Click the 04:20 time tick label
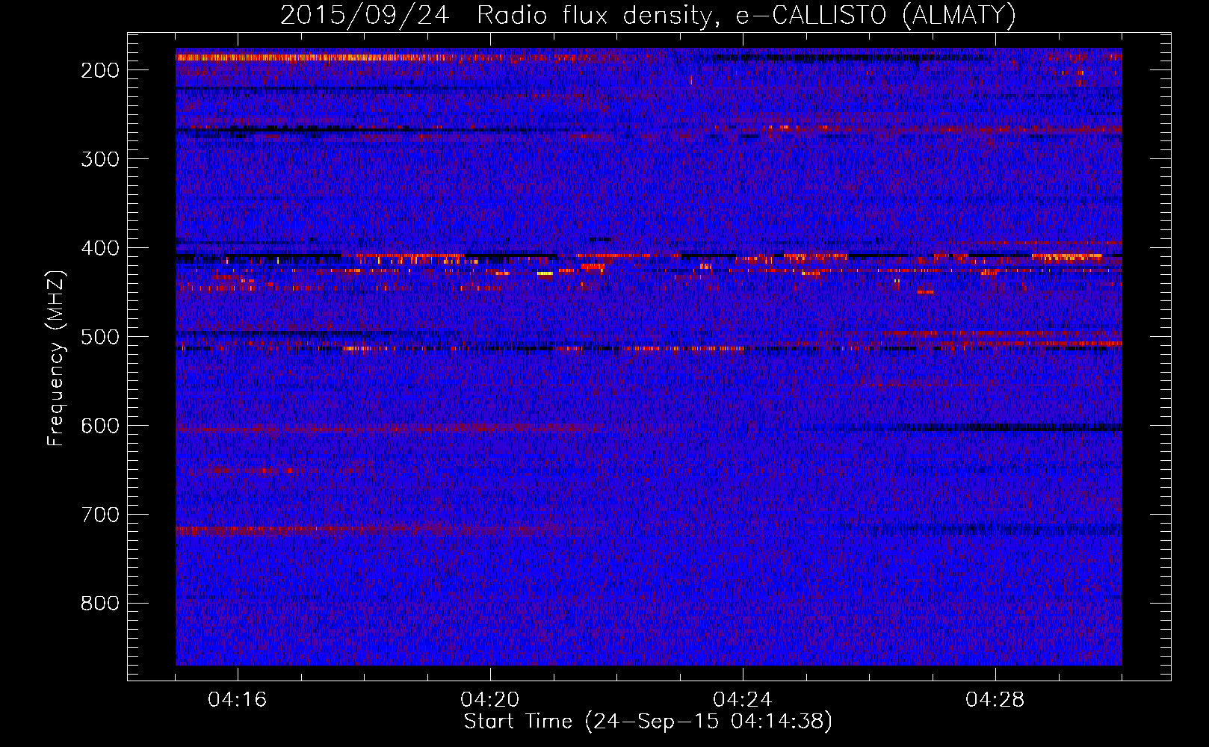1209x747 pixels. click(x=490, y=700)
